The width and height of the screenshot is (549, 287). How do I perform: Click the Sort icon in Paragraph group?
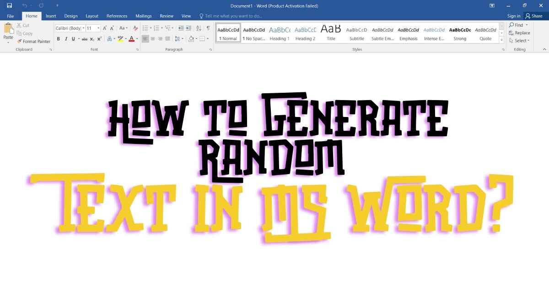(x=199, y=28)
